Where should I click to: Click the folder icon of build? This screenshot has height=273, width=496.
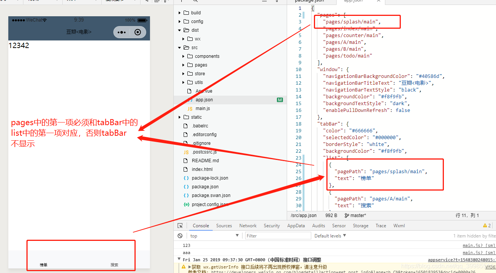(186, 13)
